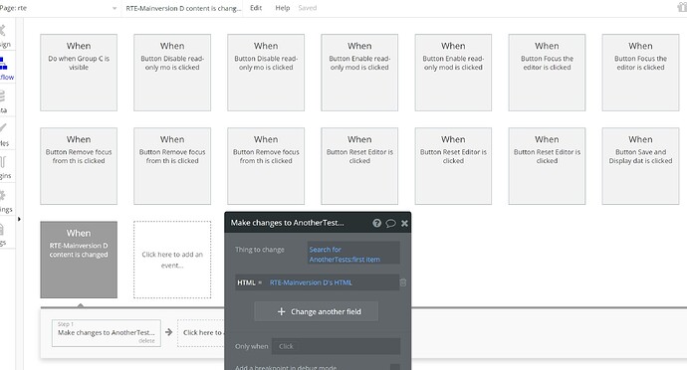Select Step 1 Make changes to AnotherTest action
Image resolution: width=687 pixels, height=370 pixels.
point(106,333)
